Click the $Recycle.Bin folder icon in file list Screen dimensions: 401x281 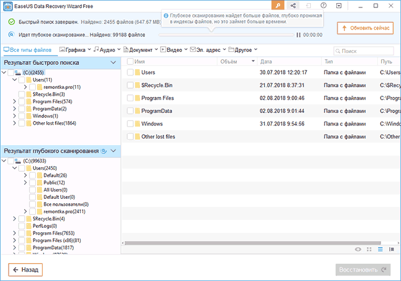(x=138, y=85)
